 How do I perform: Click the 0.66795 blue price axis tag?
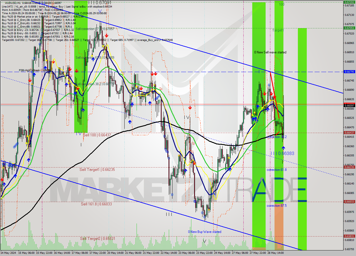[x=349, y=72]
